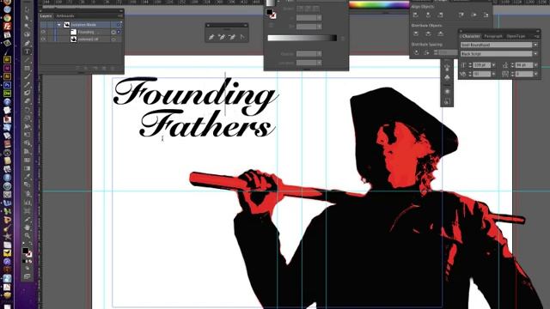This screenshot has height=309, width=550.
Task: Click target circle of bottom image layer
Action: 113,39
